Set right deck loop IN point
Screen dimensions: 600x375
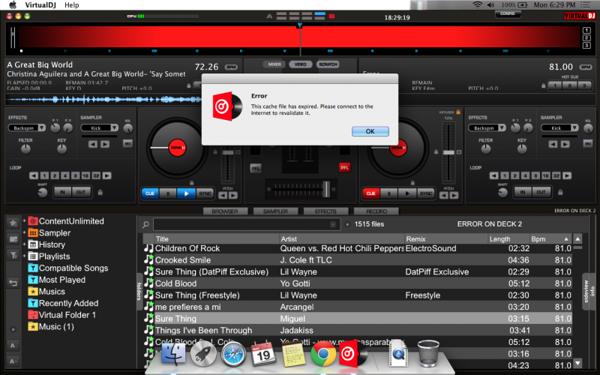tap(523, 192)
